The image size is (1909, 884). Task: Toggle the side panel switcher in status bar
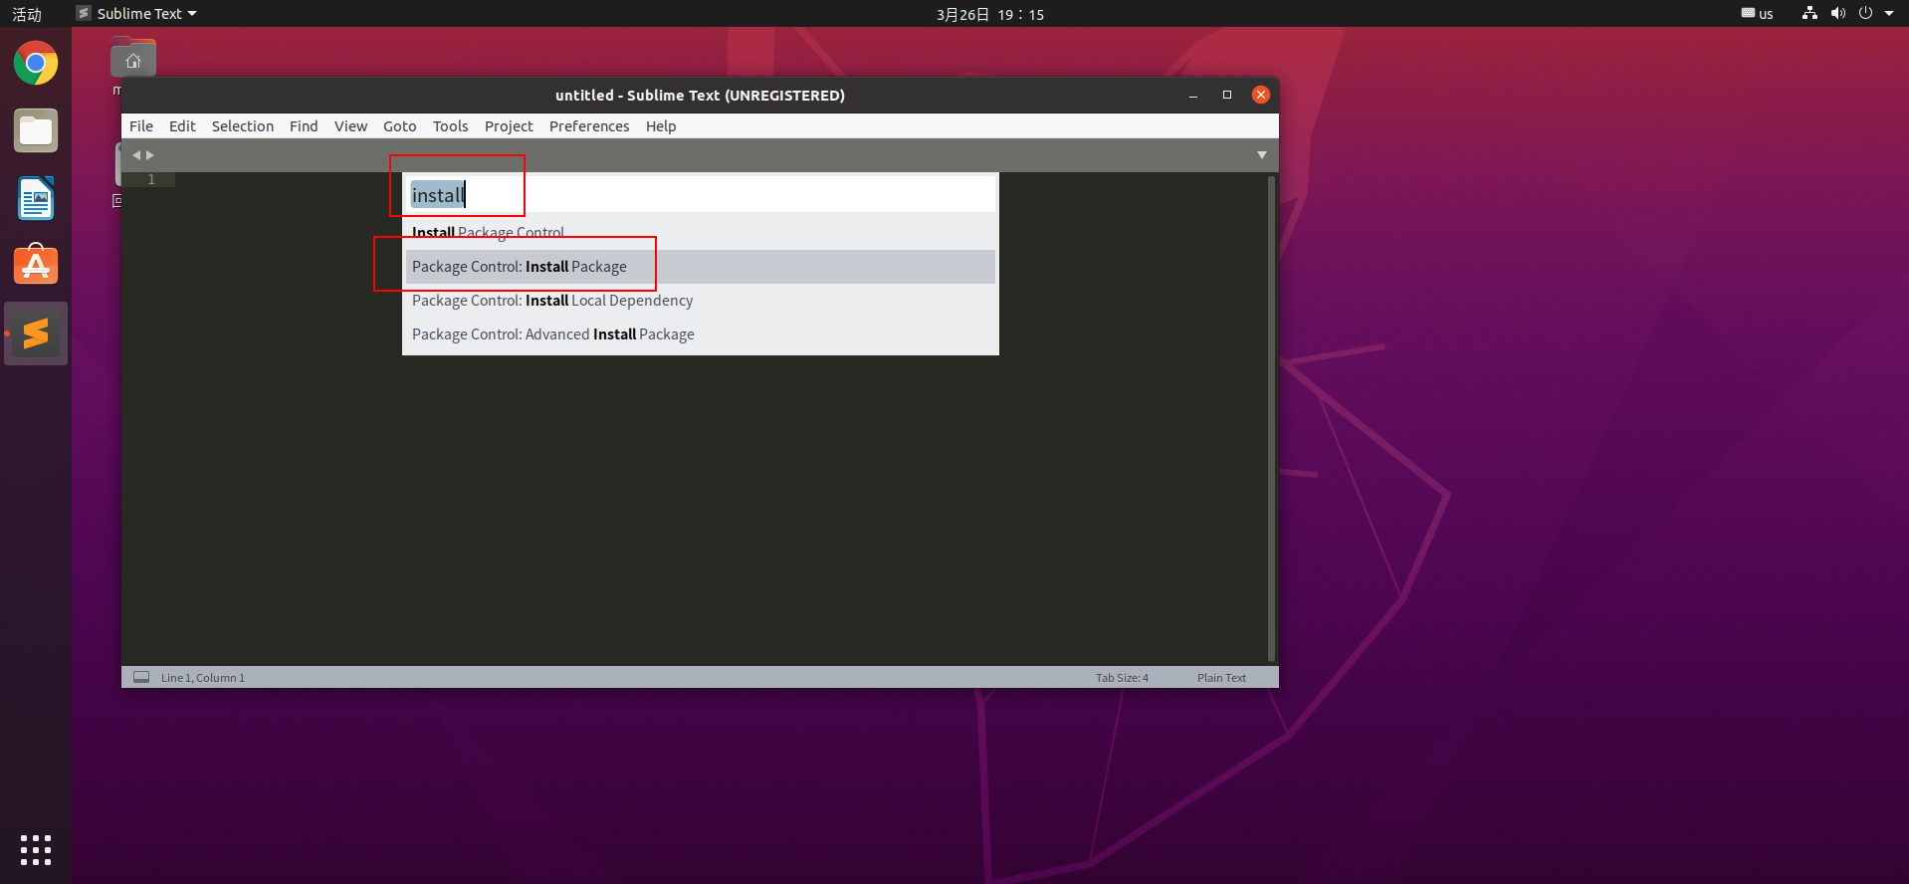141,677
